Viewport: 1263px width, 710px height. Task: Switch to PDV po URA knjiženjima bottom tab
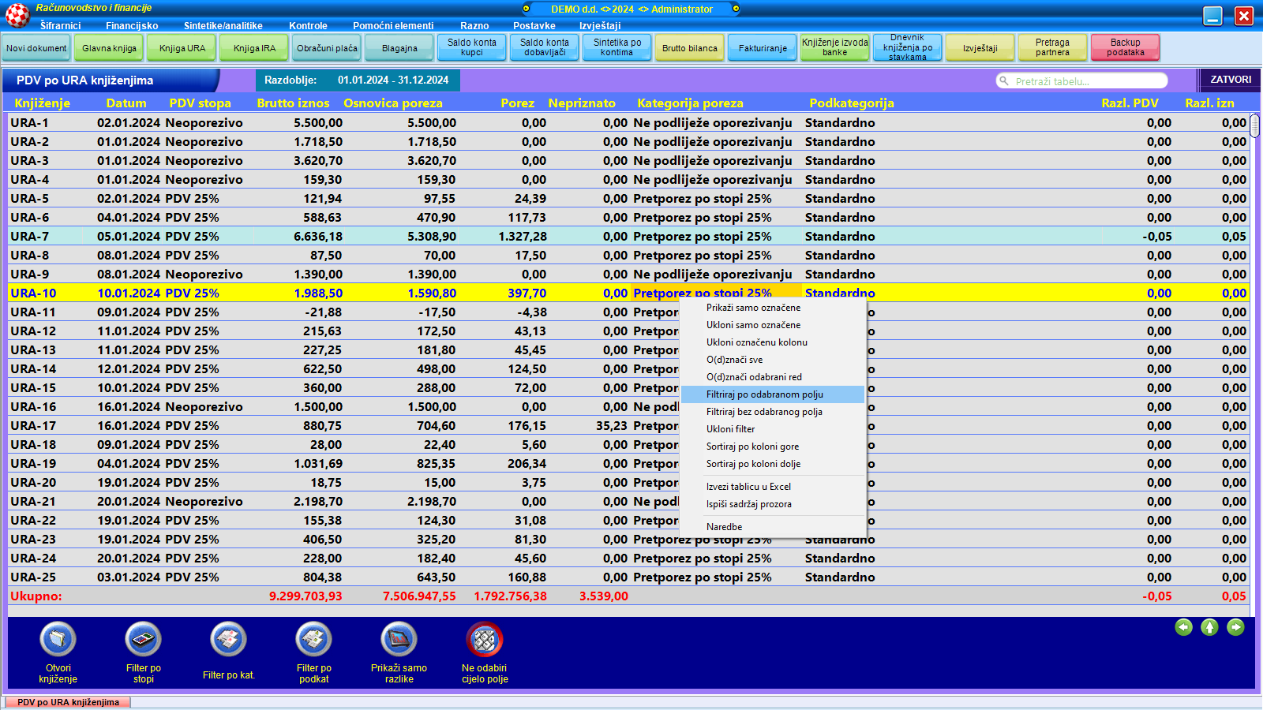coord(68,702)
